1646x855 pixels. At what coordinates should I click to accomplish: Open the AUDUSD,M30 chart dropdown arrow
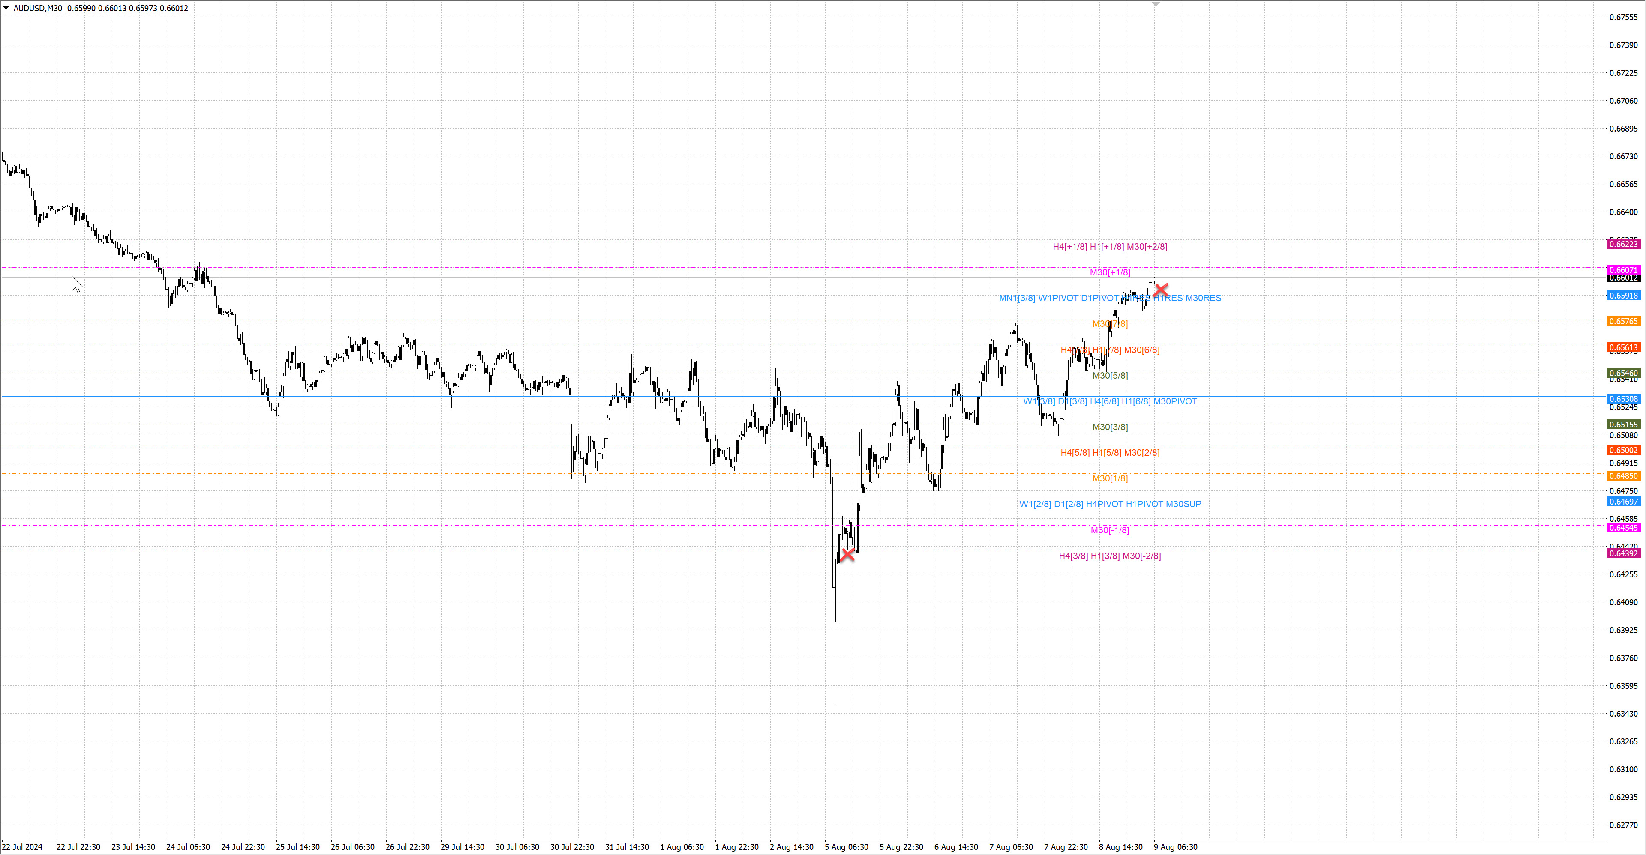(6, 8)
